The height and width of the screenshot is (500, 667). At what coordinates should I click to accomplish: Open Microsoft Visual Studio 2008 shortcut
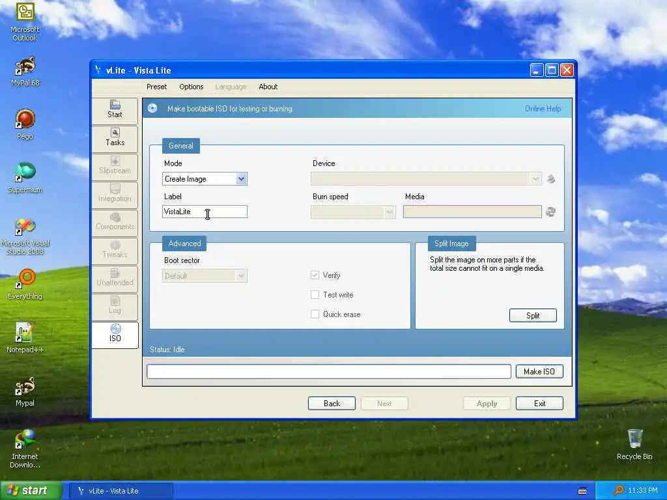coord(25,236)
